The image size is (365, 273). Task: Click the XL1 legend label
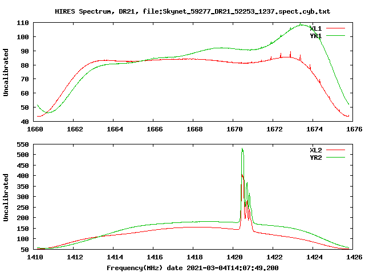tap(315, 28)
